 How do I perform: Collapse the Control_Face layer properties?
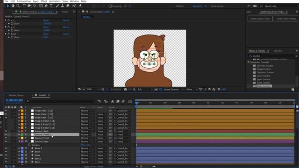pos(19,141)
